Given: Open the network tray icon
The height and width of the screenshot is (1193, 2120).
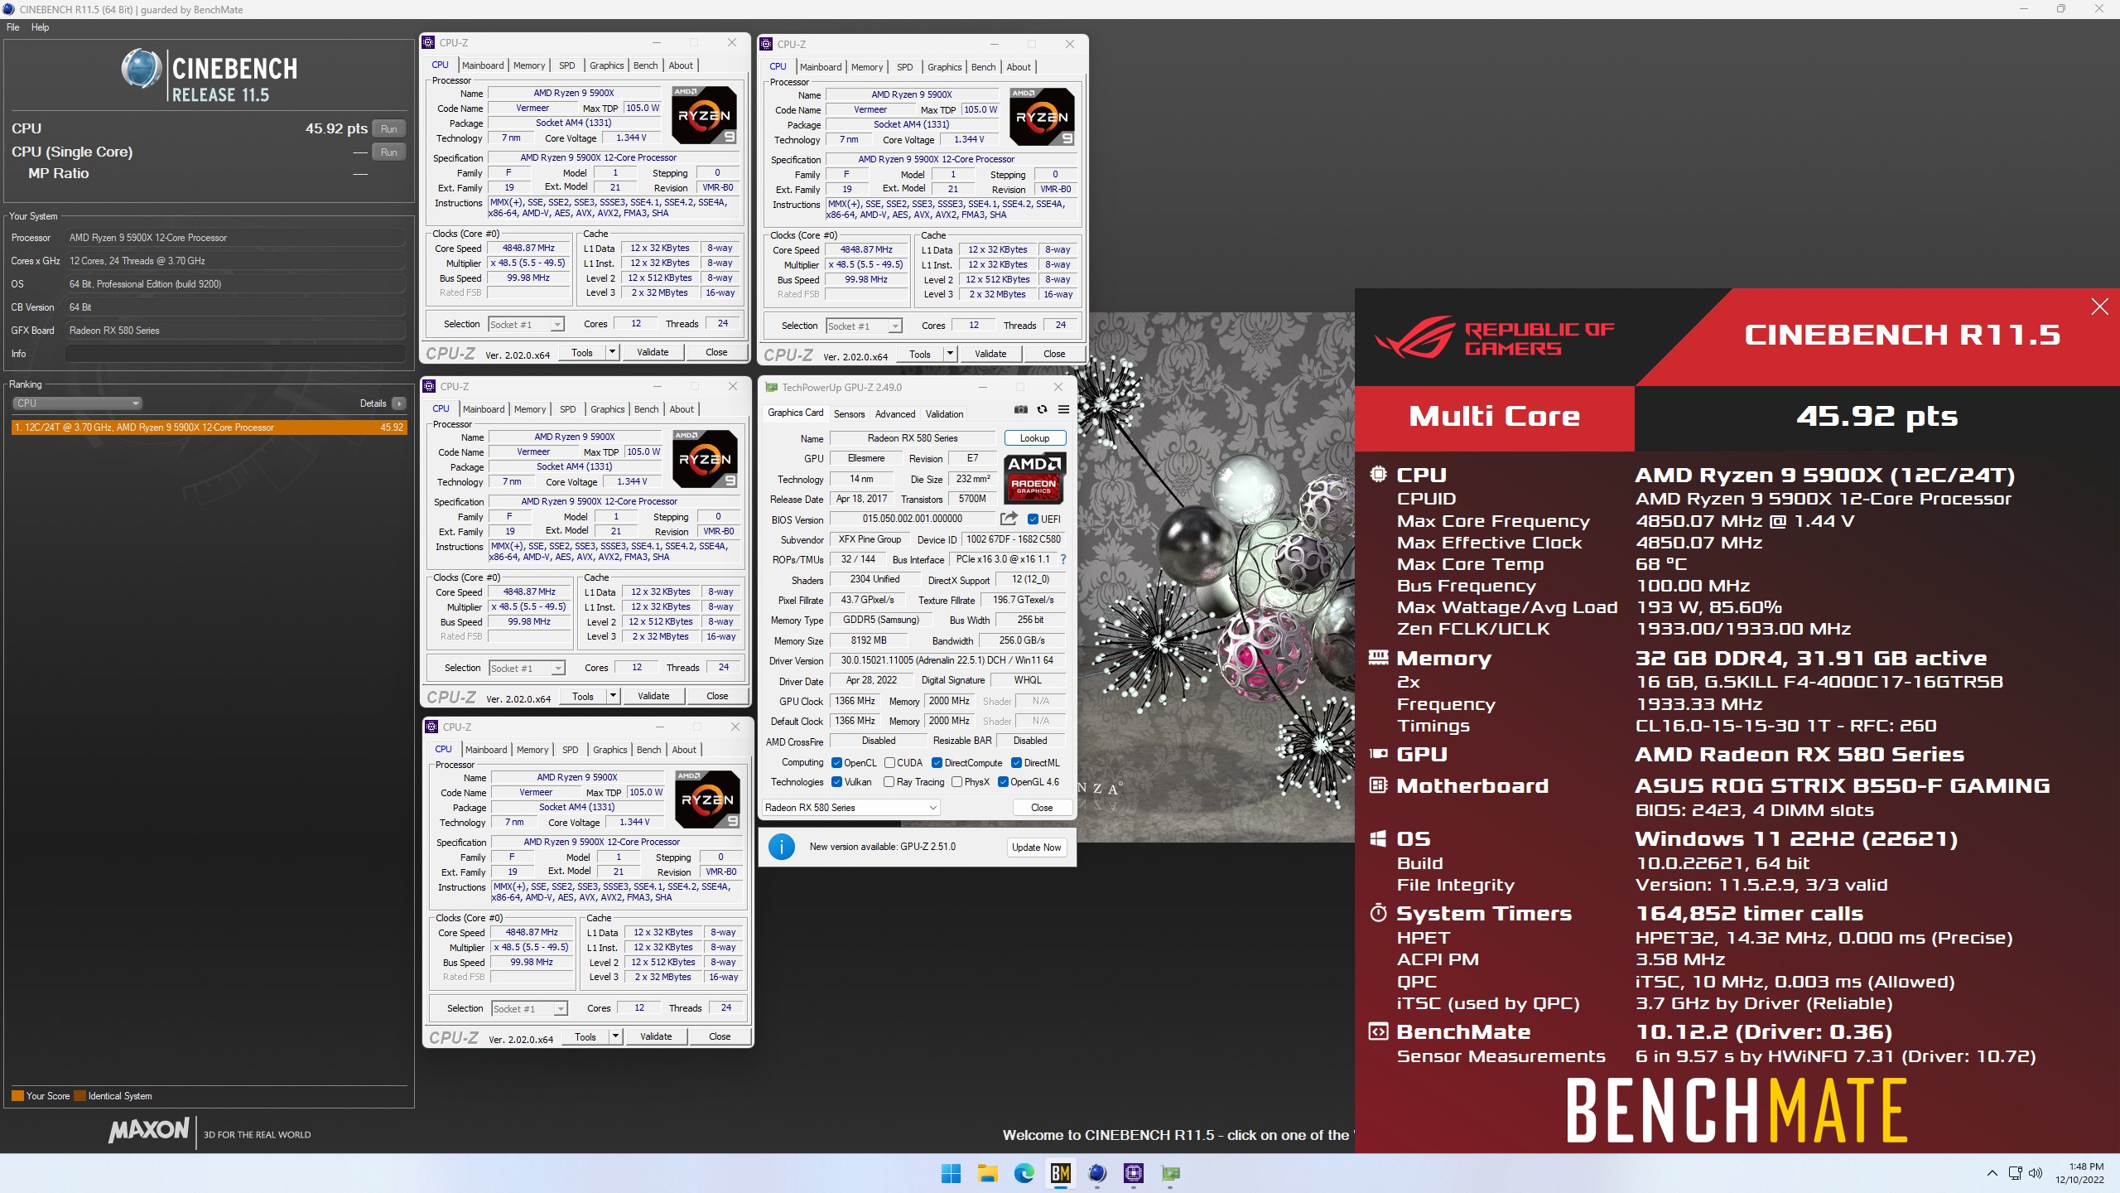Looking at the screenshot, I should click(2015, 1173).
